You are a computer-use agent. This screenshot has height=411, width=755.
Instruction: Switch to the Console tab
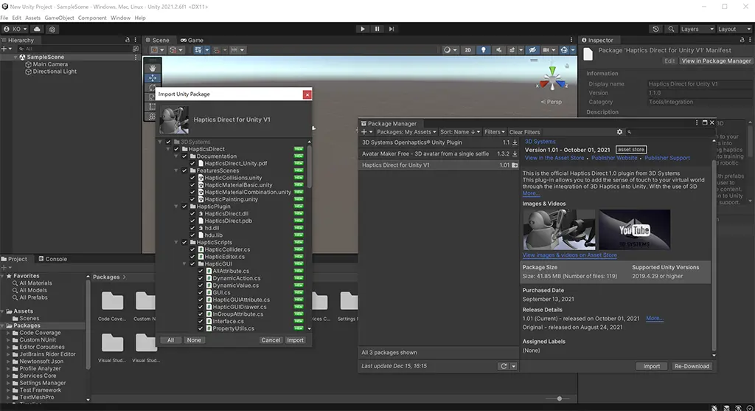click(x=52, y=259)
